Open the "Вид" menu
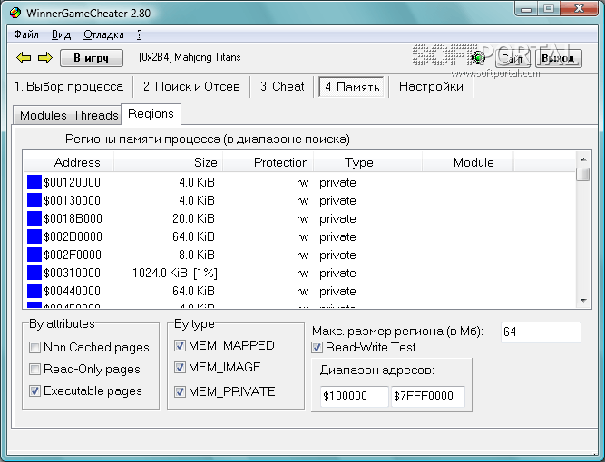605x462 pixels. click(61, 34)
